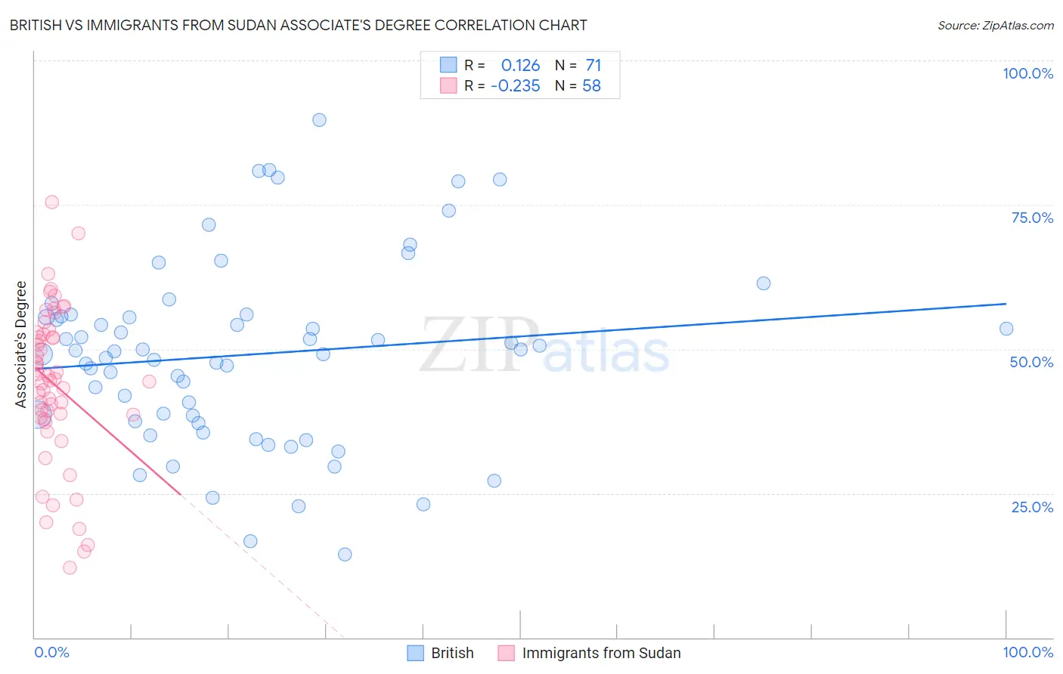Click the Associate's Degree axis title
The image size is (1063, 674).
coord(21,344)
